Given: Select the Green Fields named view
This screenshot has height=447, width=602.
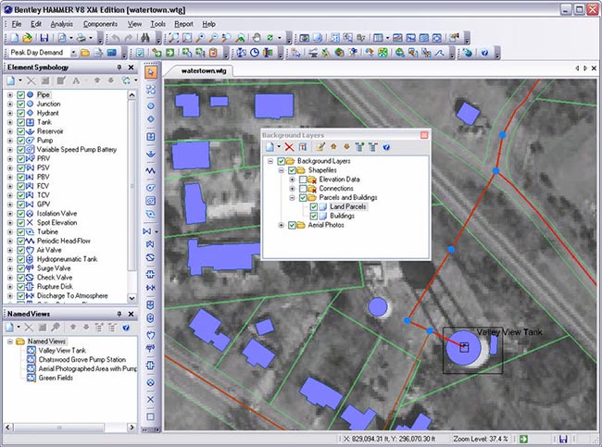Looking at the screenshot, I should tap(54, 377).
